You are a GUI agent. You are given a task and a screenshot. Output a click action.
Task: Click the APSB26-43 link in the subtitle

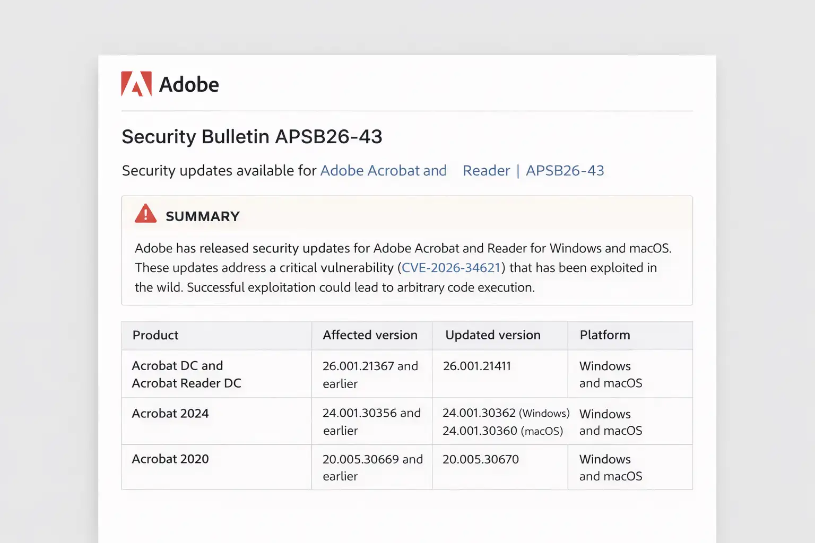coord(565,170)
